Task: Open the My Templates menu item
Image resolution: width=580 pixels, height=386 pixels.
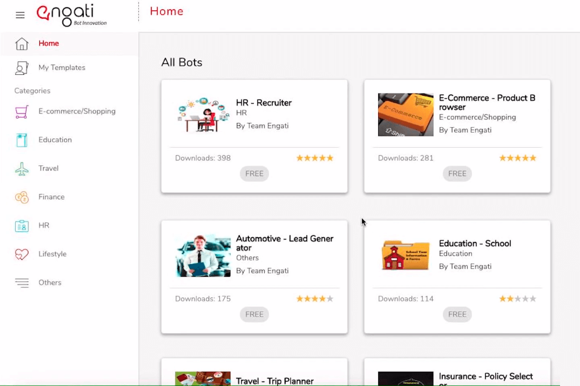Action: 62,68
